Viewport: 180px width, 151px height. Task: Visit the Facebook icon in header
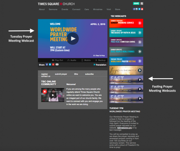[x=134, y=9]
